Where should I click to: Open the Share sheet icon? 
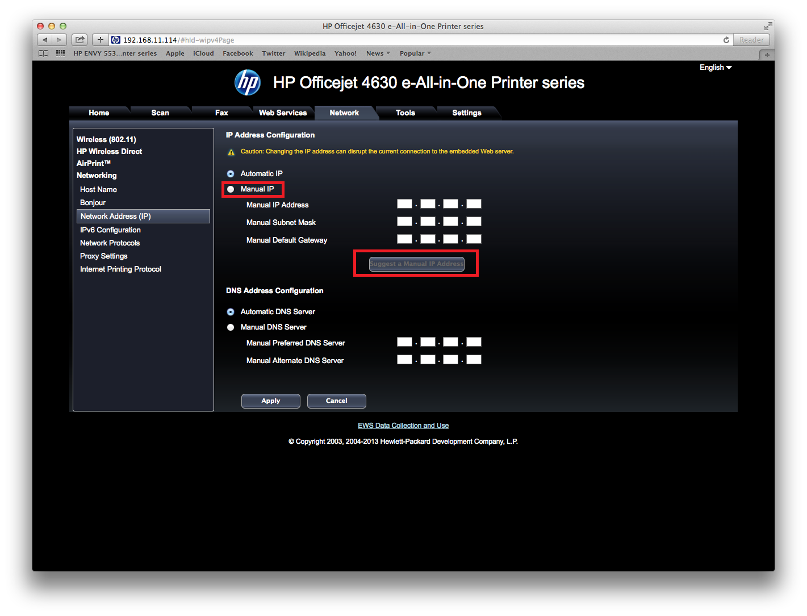tap(80, 40)
